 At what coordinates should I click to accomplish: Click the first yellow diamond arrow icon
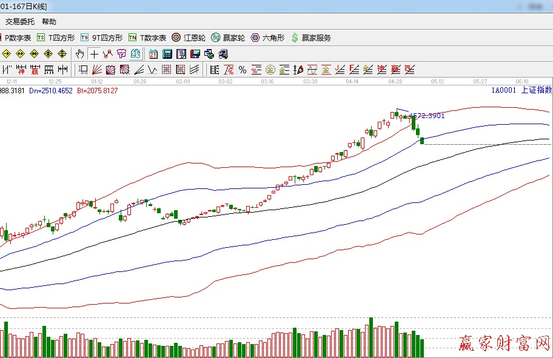coord(7,54)
